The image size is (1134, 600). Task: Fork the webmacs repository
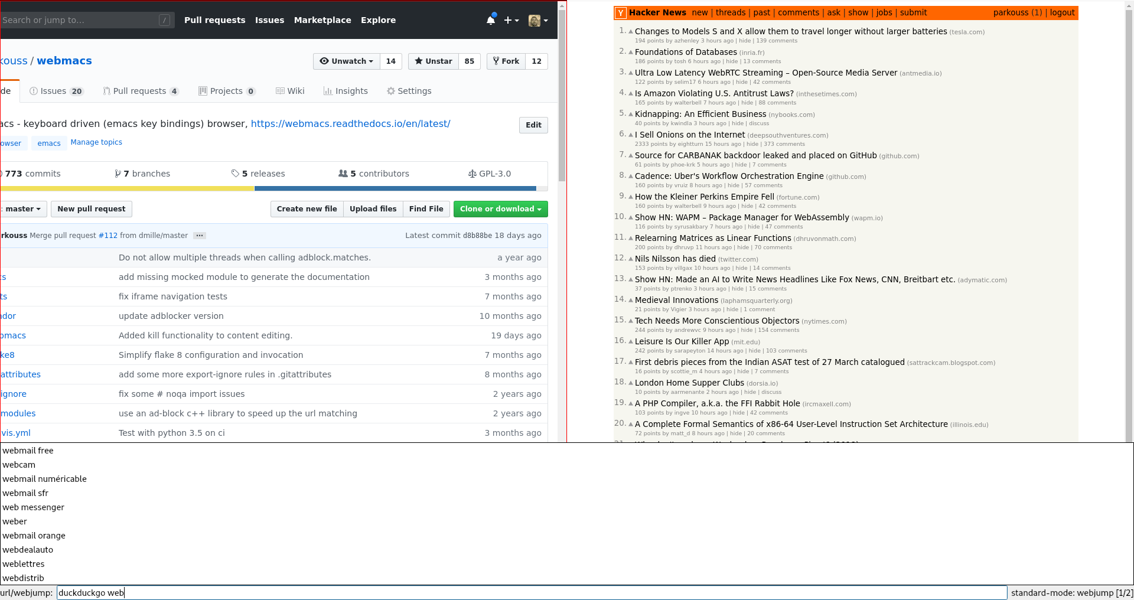click(506, 61)
